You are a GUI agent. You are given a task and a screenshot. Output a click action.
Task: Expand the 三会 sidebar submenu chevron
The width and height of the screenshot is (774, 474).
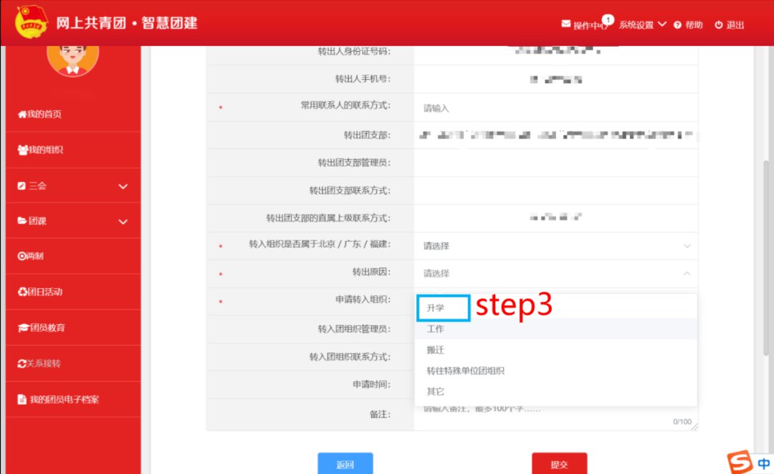coord(123,186)
